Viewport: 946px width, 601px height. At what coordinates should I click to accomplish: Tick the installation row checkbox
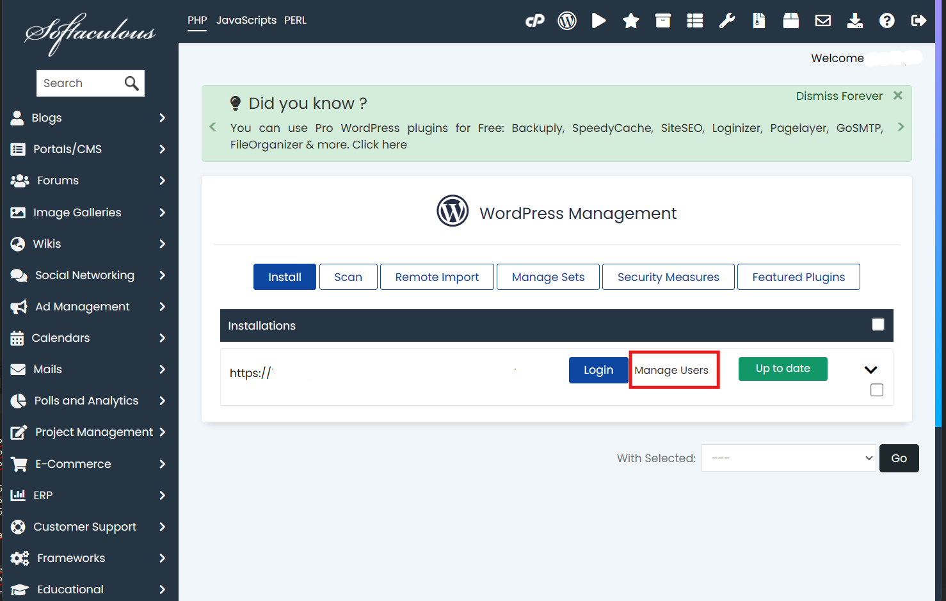tap(877, 390)
